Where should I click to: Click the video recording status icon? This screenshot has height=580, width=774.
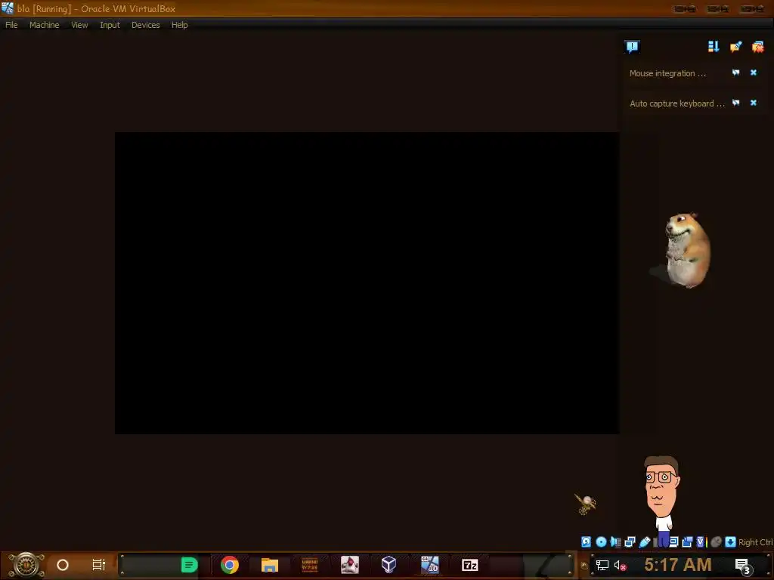coord(687,542)
